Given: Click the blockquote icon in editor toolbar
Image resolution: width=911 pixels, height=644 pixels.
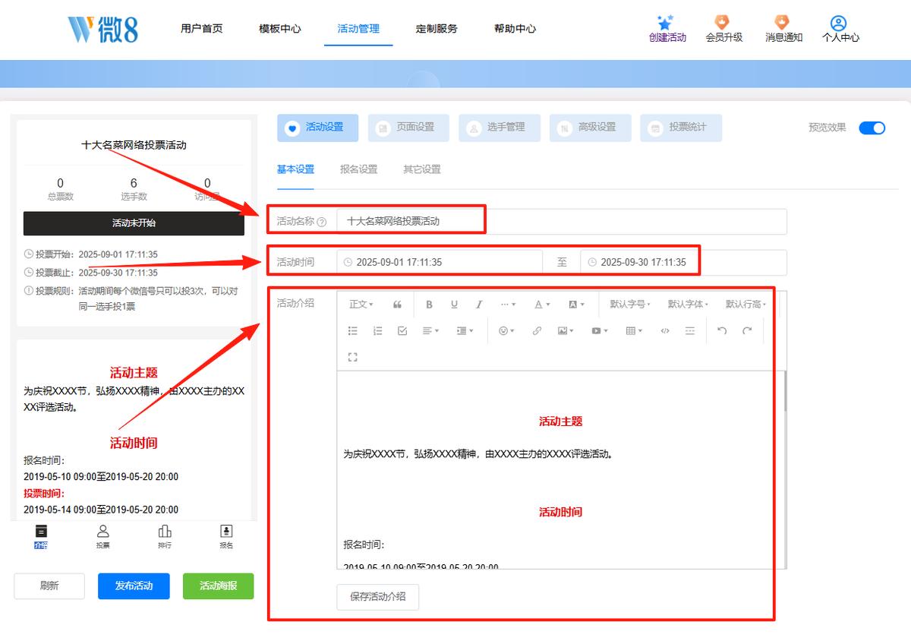Looking at the screenshot, I should point(397,305).
